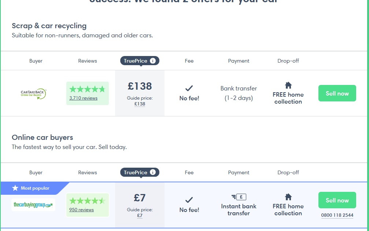Viewport: 369px width, 231px height.
Task: Click the home icon in the CarTakeBack row
Action: point(288,85)
